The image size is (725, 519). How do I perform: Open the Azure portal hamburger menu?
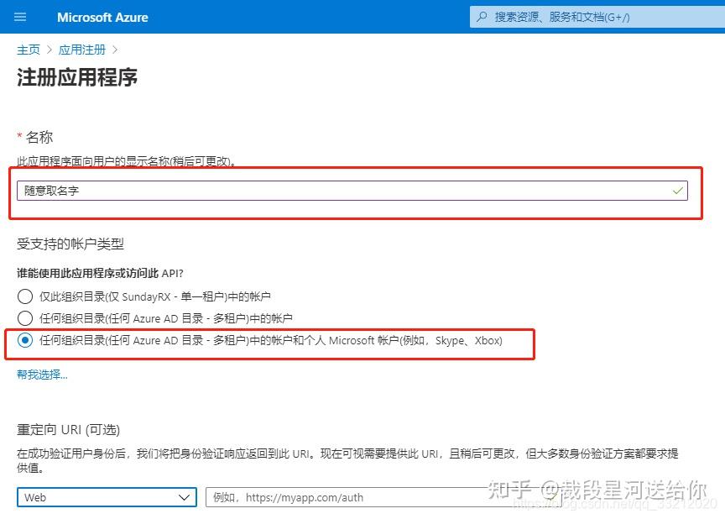coord(19,17)
